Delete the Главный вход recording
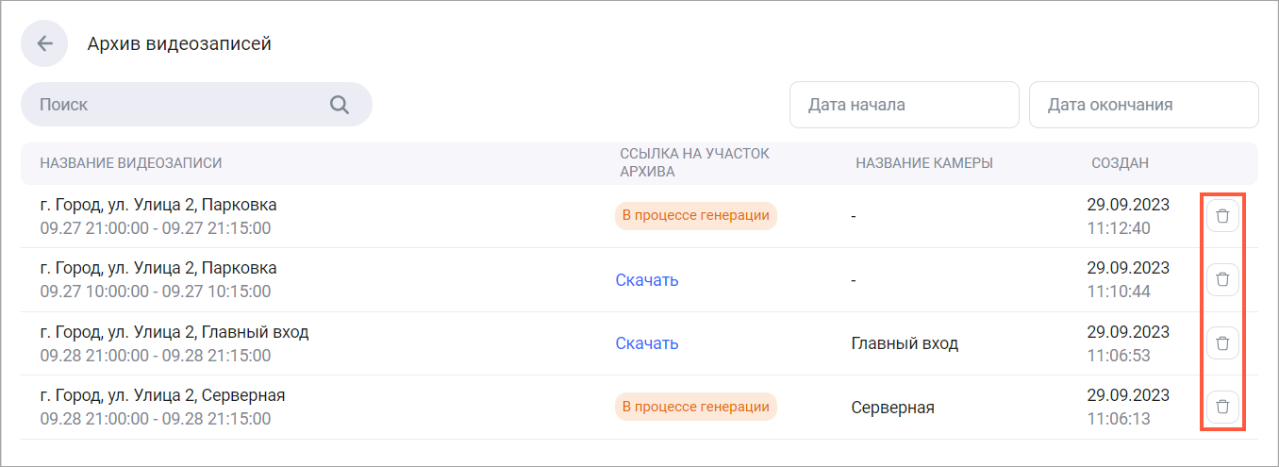The height and width of the screenshot is (467, 1279). point(1222,343)
